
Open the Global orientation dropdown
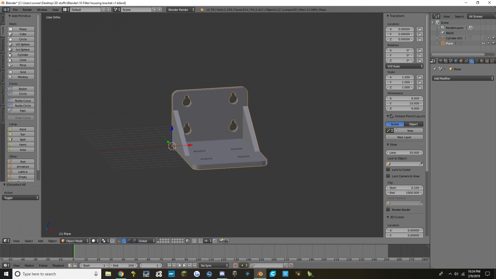[146, 241]
